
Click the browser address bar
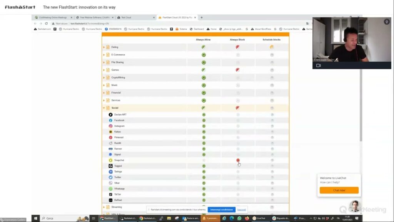click(176, 24)
